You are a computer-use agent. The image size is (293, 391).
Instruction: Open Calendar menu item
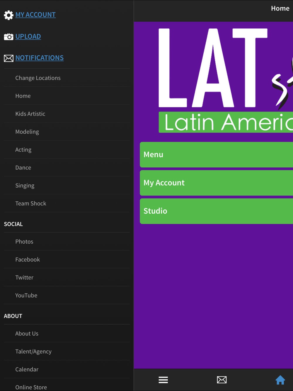coord(67,369)
